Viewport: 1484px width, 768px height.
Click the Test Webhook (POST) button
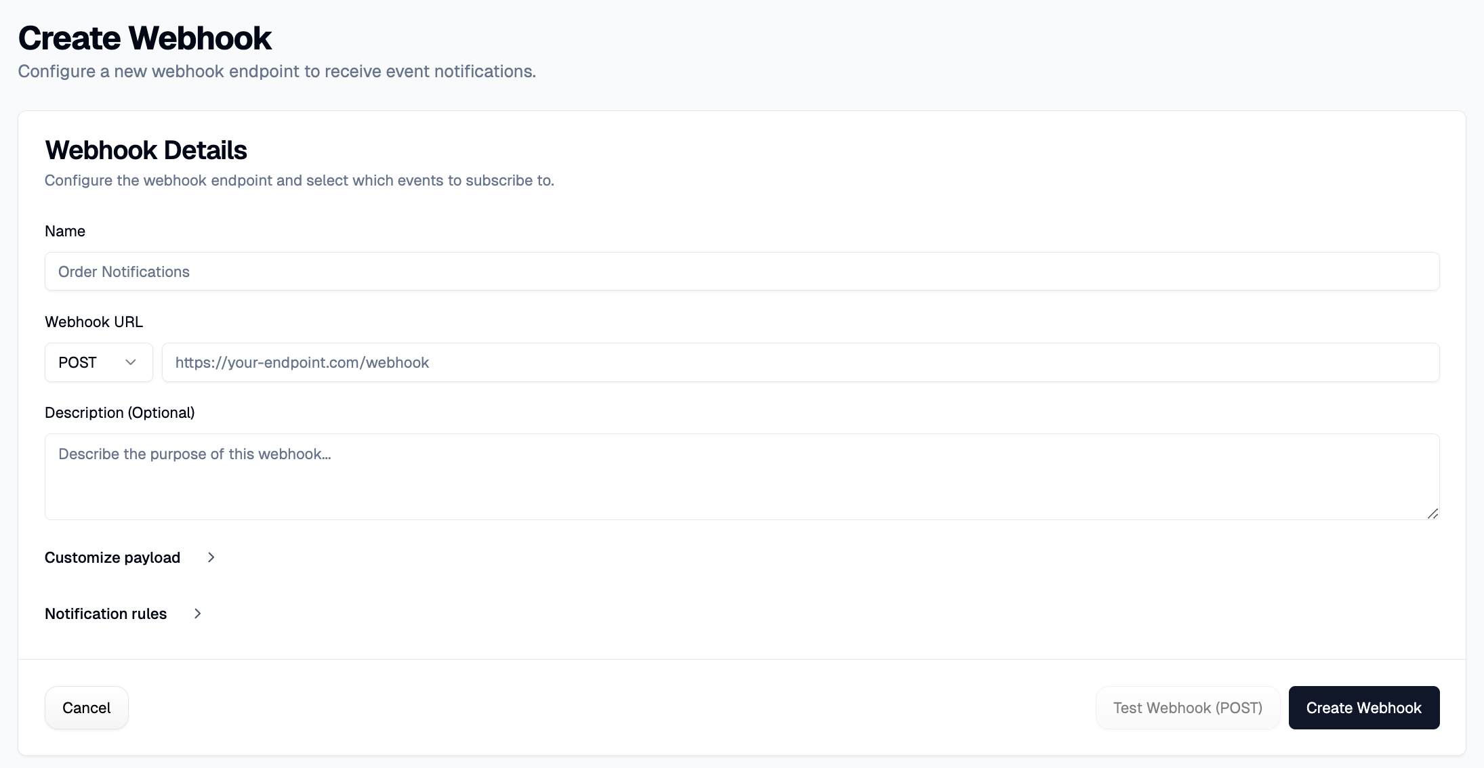pos(1187,707)
